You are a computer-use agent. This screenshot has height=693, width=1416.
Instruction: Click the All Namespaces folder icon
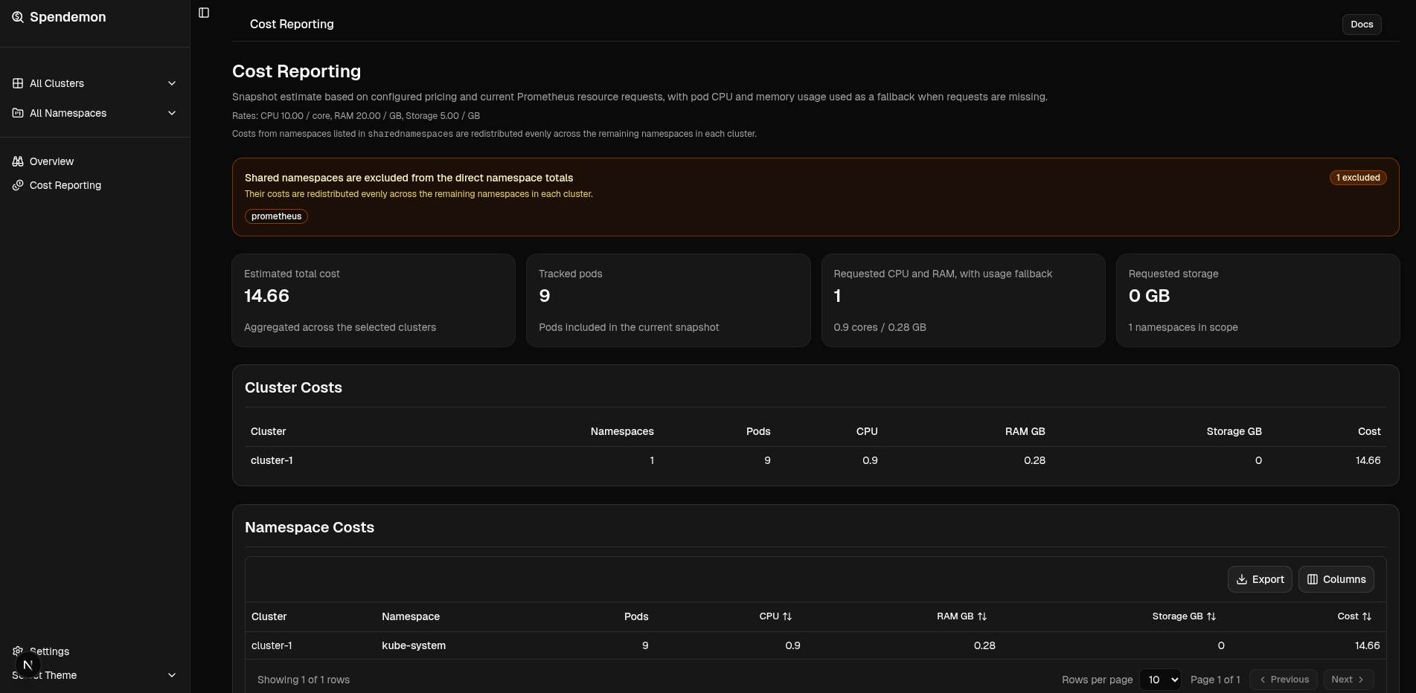18,113
